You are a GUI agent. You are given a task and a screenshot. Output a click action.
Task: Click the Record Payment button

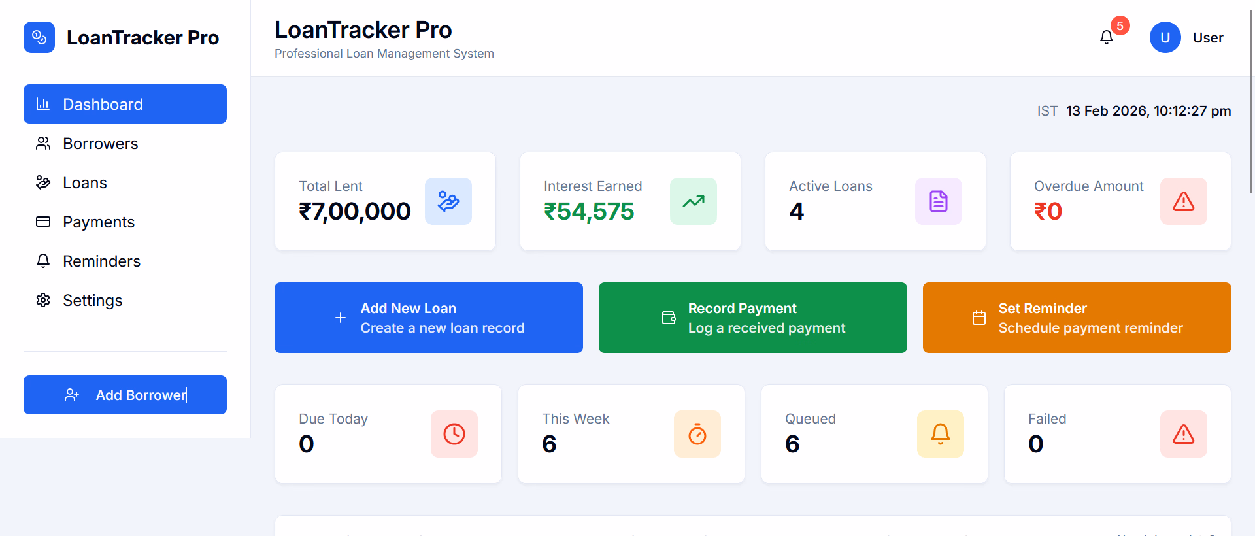point(752,318)
